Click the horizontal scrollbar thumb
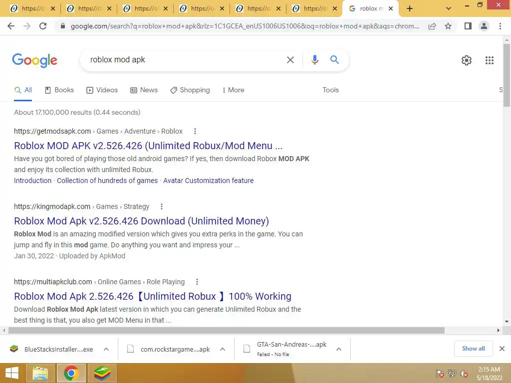 click(227, 330)
